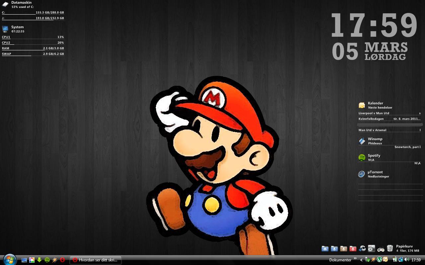
Task: Click the SWAP 2.9 GB/6.2 GB row
Action: coord(33,54)
